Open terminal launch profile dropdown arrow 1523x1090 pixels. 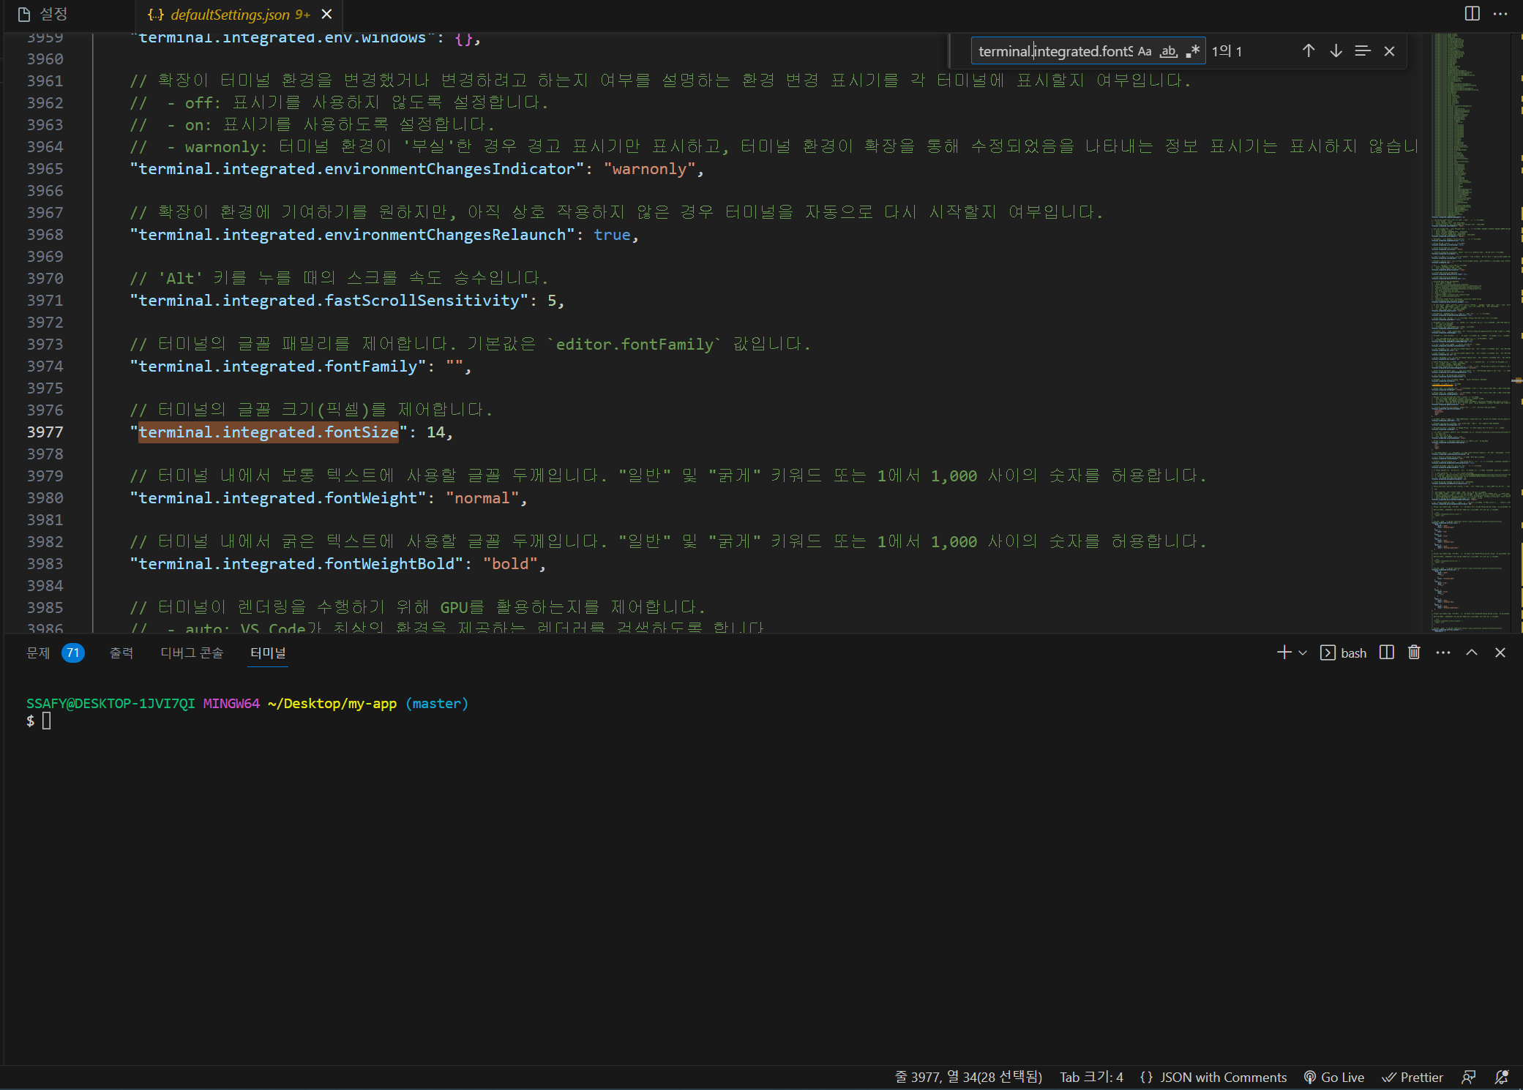pos(1303,653)
